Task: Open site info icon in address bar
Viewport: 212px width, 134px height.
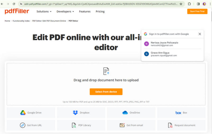Action: tap(21, 4)
